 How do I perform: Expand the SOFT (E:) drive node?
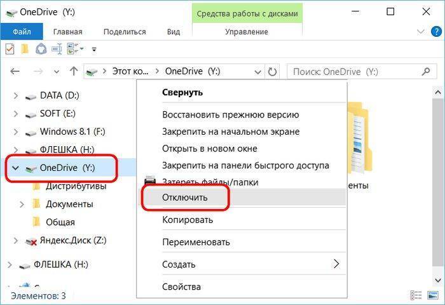click(x=16, y=114)
